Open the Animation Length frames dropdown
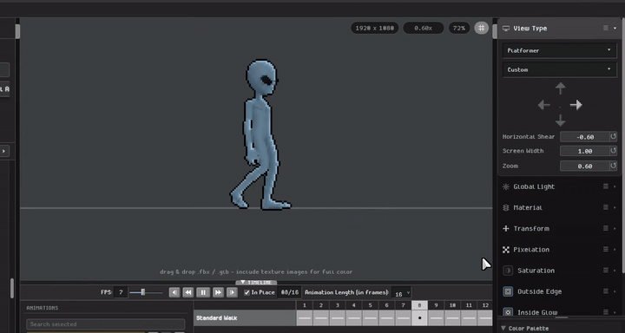The image size is (625, 333). (x=401, y=293)
